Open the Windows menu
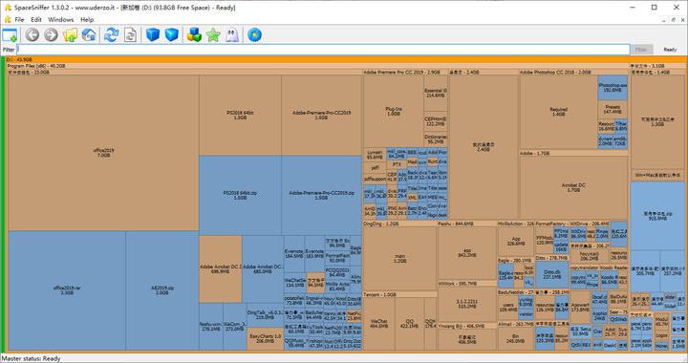Image resolution: width=688 pixels, height=363 pixels. click(x=60, y=20)
